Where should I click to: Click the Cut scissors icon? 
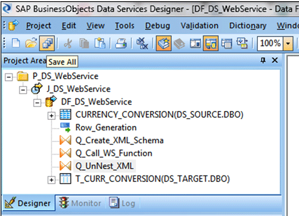coord(68,43)
